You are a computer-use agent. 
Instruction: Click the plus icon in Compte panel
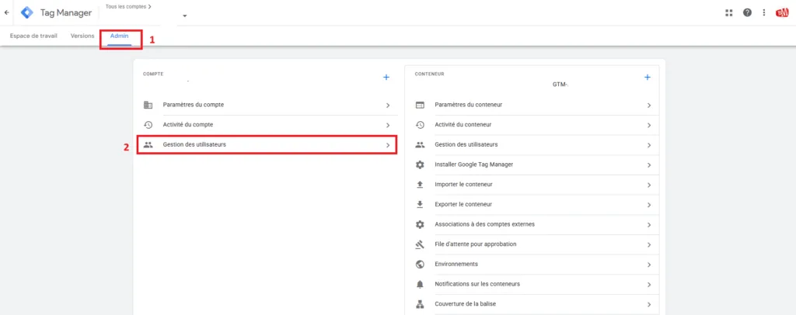pyautogui.click(x=386, y=77)
